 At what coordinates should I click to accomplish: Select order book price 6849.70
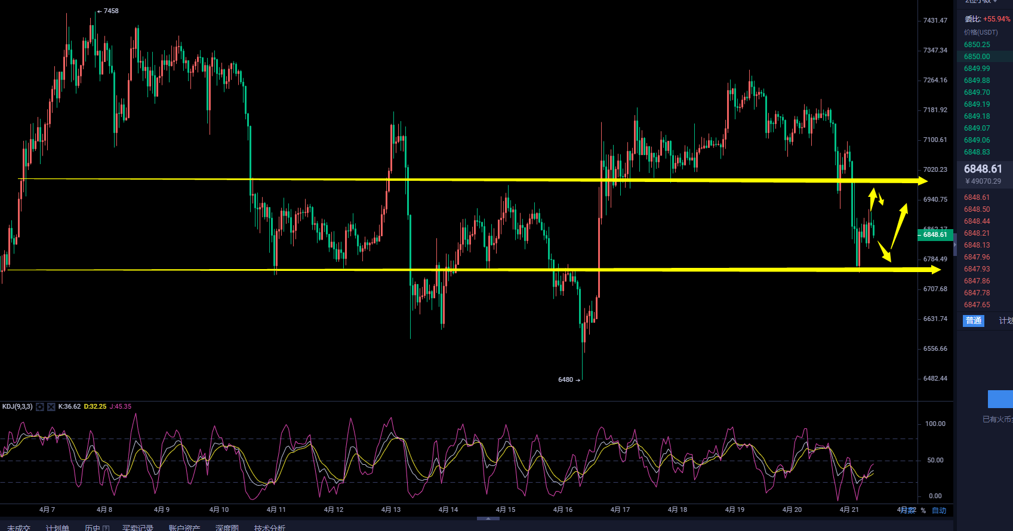point(977,92)
